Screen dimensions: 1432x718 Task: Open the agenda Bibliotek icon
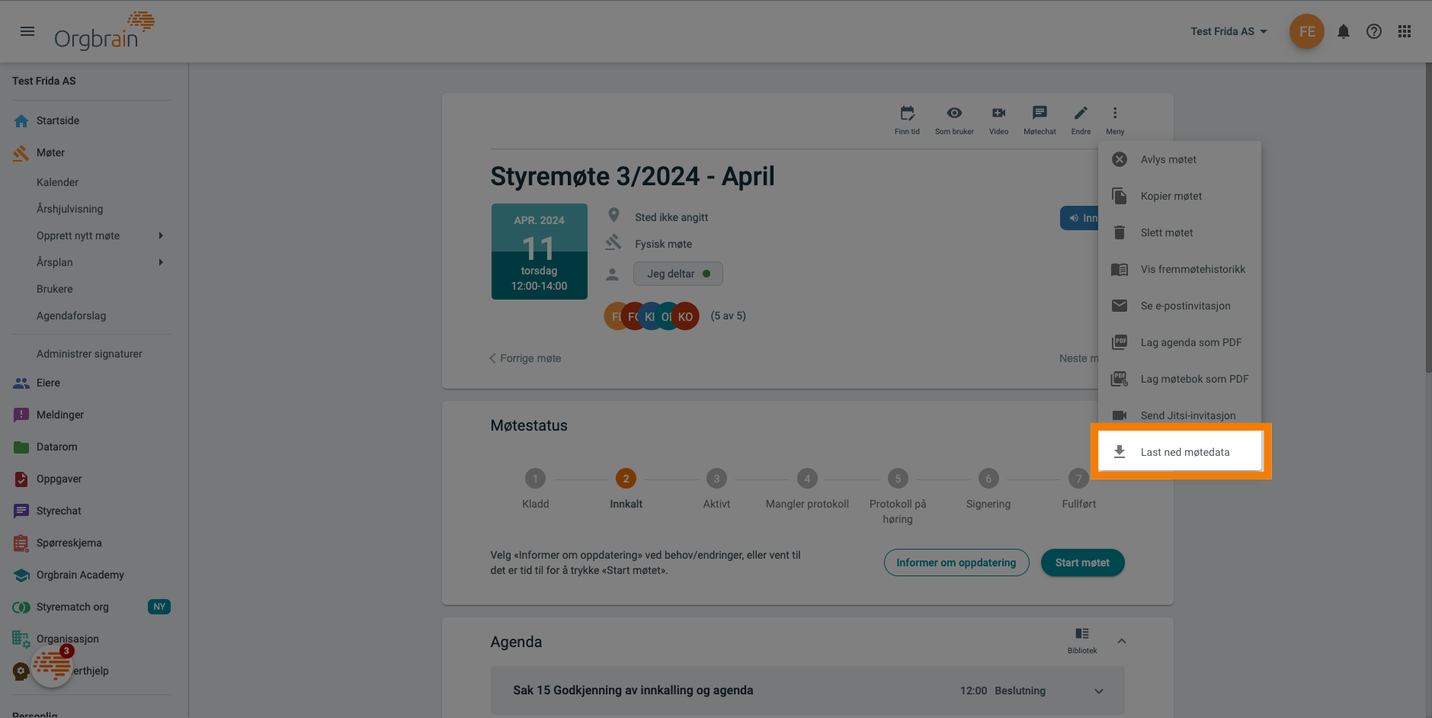(x=1082, y=641)
